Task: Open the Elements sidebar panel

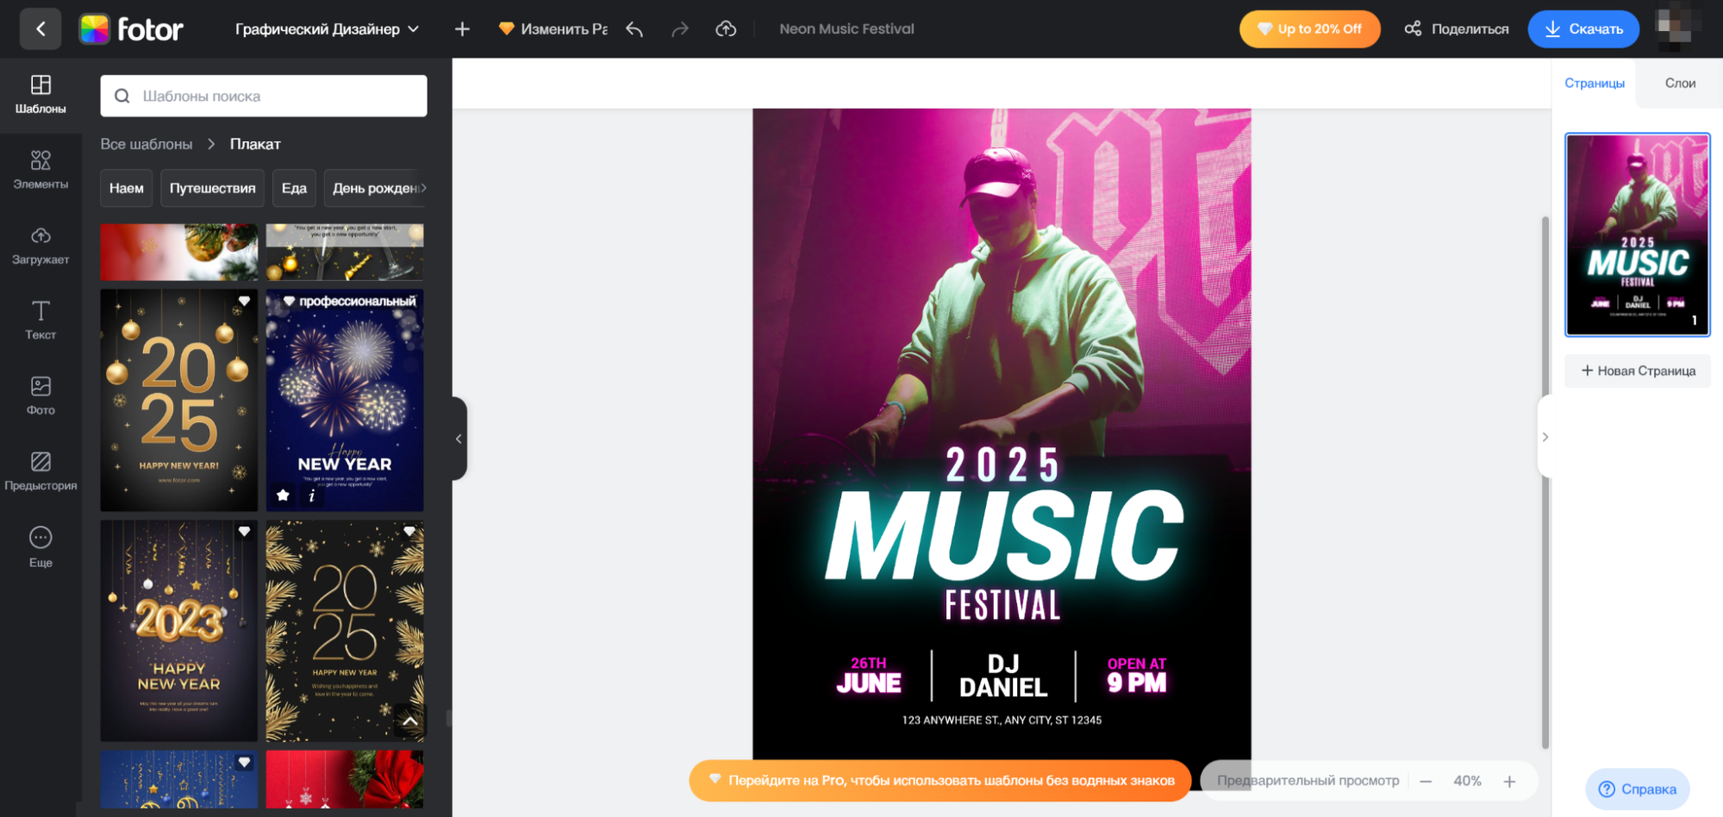Action: [x=41, y=170]
